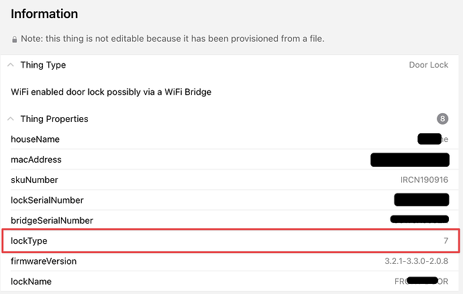This screenshot has width=463, height=294.
Task: Select the Door Lock type value
Action: point(428,65)
